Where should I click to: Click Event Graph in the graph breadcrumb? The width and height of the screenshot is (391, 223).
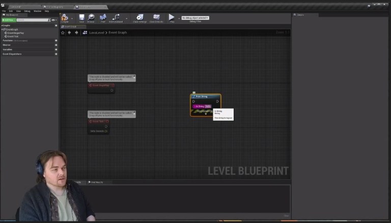coord(118,33)
